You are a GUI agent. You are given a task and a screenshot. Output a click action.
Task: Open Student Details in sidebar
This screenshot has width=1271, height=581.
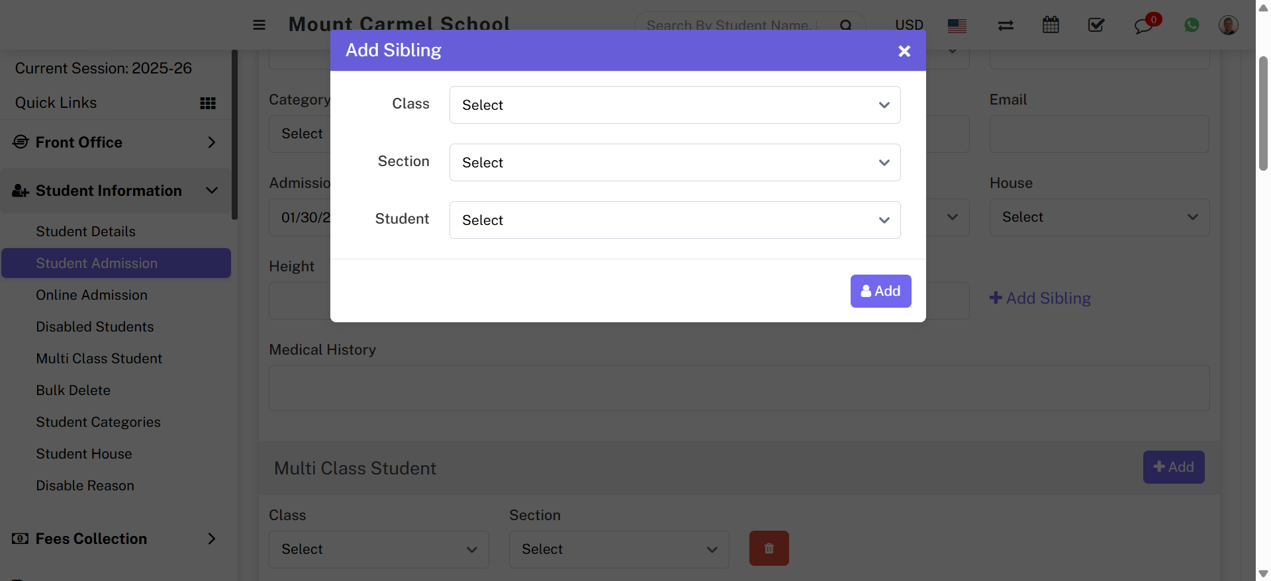pyautogui.click(x=85, y=232)
